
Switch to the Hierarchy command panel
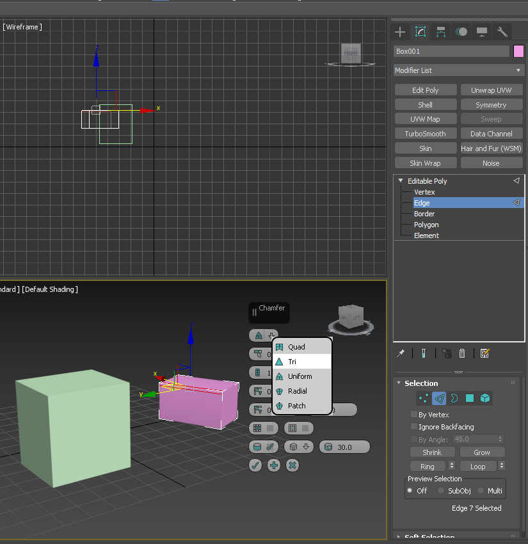[440, 32]
